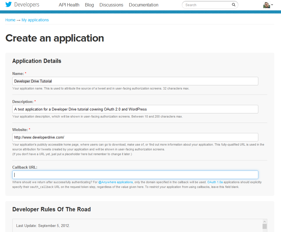Click the search magnifier icon
Screen dimensions: 281x232
click(x=233, y=5)
